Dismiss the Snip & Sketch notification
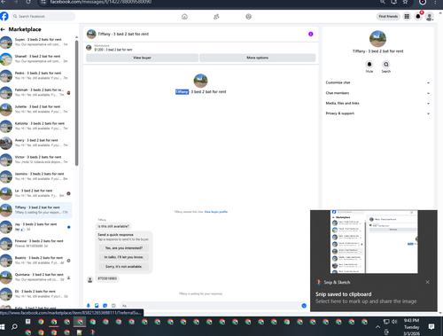The image size is (443, 336). 427,282
